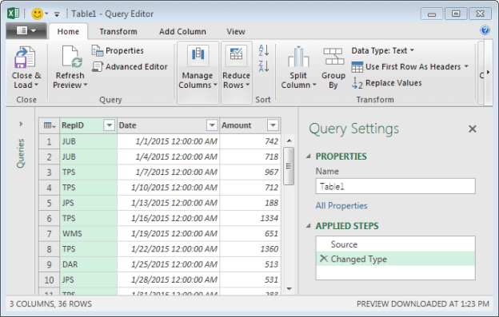Open the File menu button
This screenshot has width=499, height=317.
click(x=26, y=31)
